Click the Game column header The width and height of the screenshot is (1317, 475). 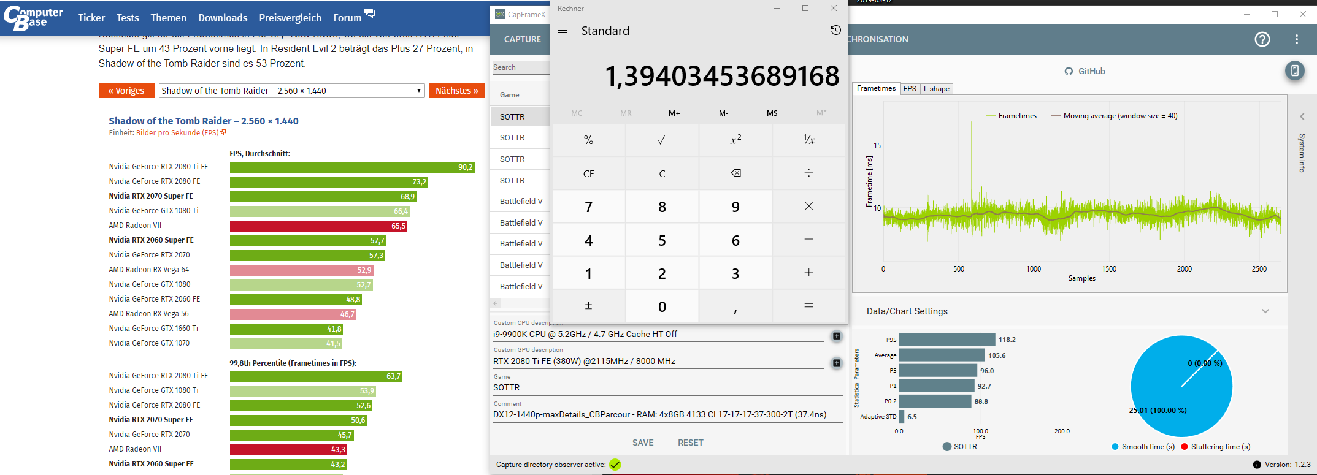509,95
